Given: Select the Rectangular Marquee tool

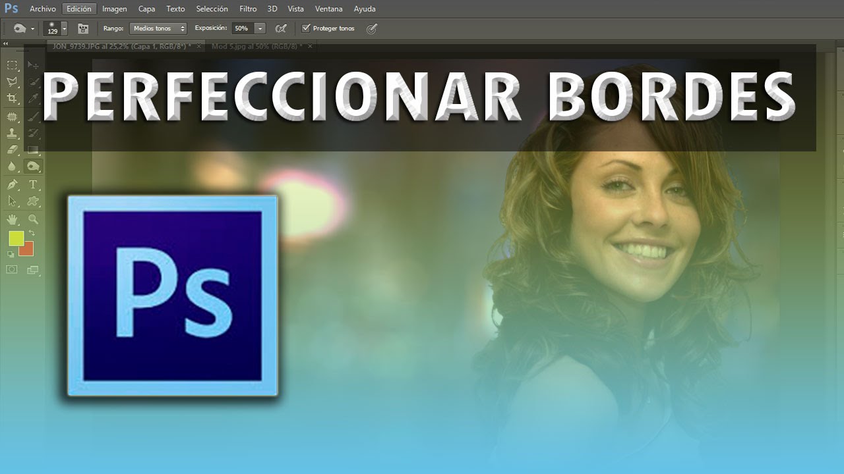Looking at the screenshot, I should pos(13,65).
